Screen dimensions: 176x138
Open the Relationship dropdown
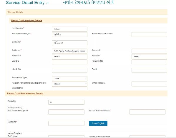69,29
